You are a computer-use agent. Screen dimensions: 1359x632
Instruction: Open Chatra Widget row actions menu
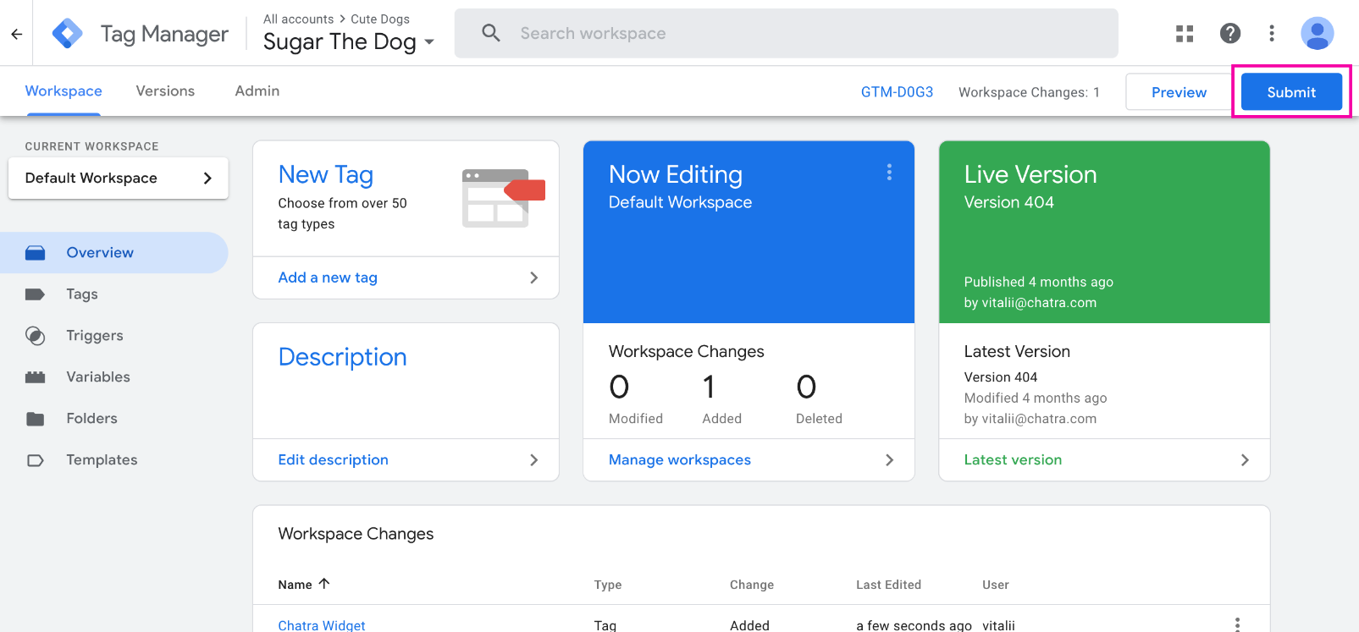click(x=1237, y=624)
